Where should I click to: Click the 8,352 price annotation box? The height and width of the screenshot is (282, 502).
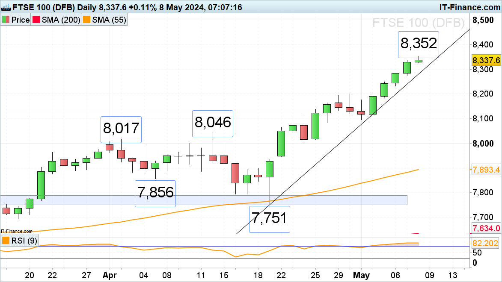pyautogui.click(x=419, y=44)
